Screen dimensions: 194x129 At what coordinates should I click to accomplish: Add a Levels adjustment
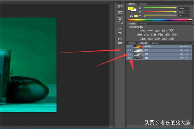pos(149,30)
